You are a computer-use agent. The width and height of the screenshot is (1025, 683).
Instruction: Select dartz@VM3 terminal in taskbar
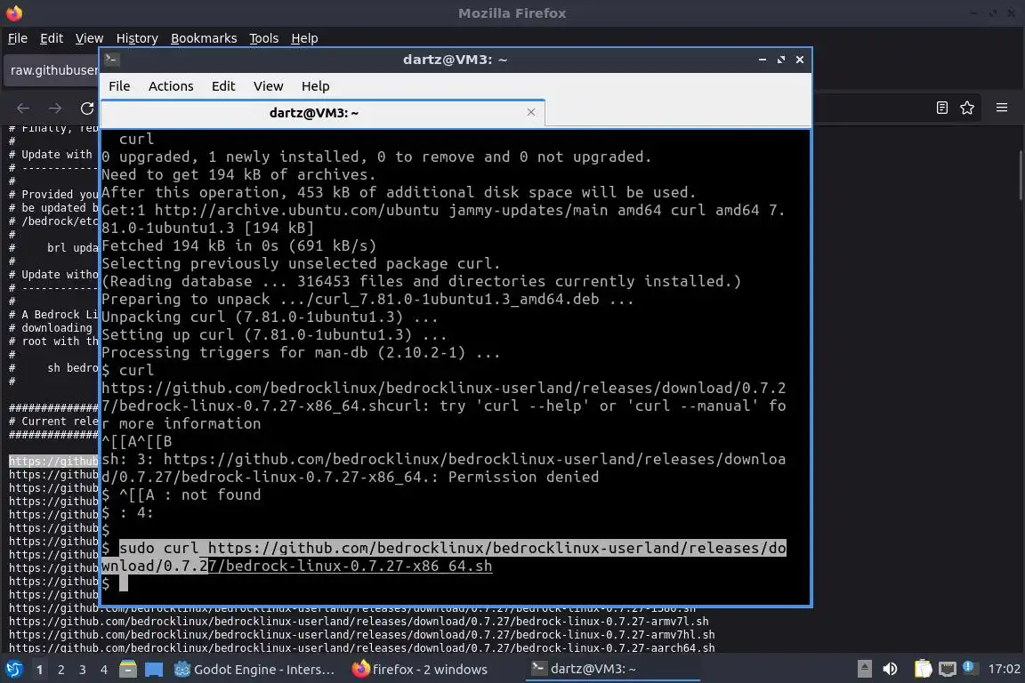tap(611, 670)
